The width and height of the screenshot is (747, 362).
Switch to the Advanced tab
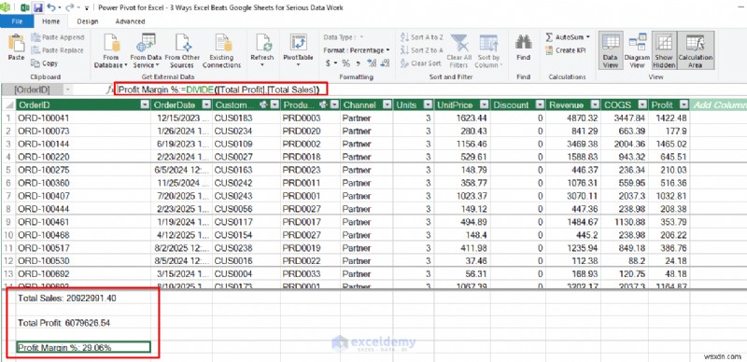(x=130, y=21)
